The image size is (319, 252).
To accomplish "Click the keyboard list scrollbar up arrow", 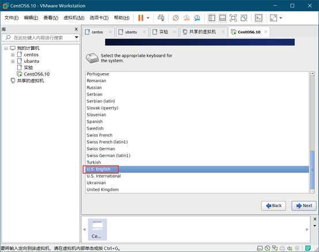I will click(312, 74).
